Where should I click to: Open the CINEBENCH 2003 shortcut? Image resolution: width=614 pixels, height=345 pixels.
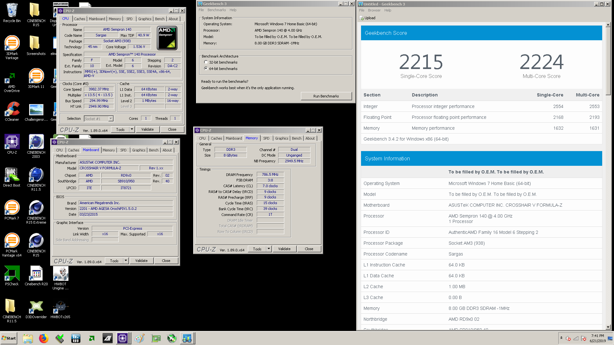(36, 146)
